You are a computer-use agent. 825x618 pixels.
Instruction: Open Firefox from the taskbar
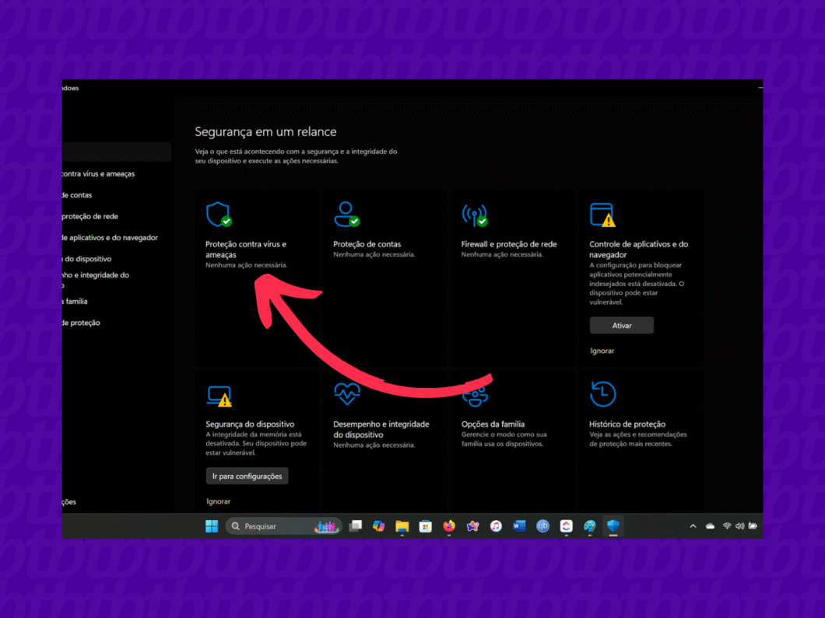tap(449, 526)
